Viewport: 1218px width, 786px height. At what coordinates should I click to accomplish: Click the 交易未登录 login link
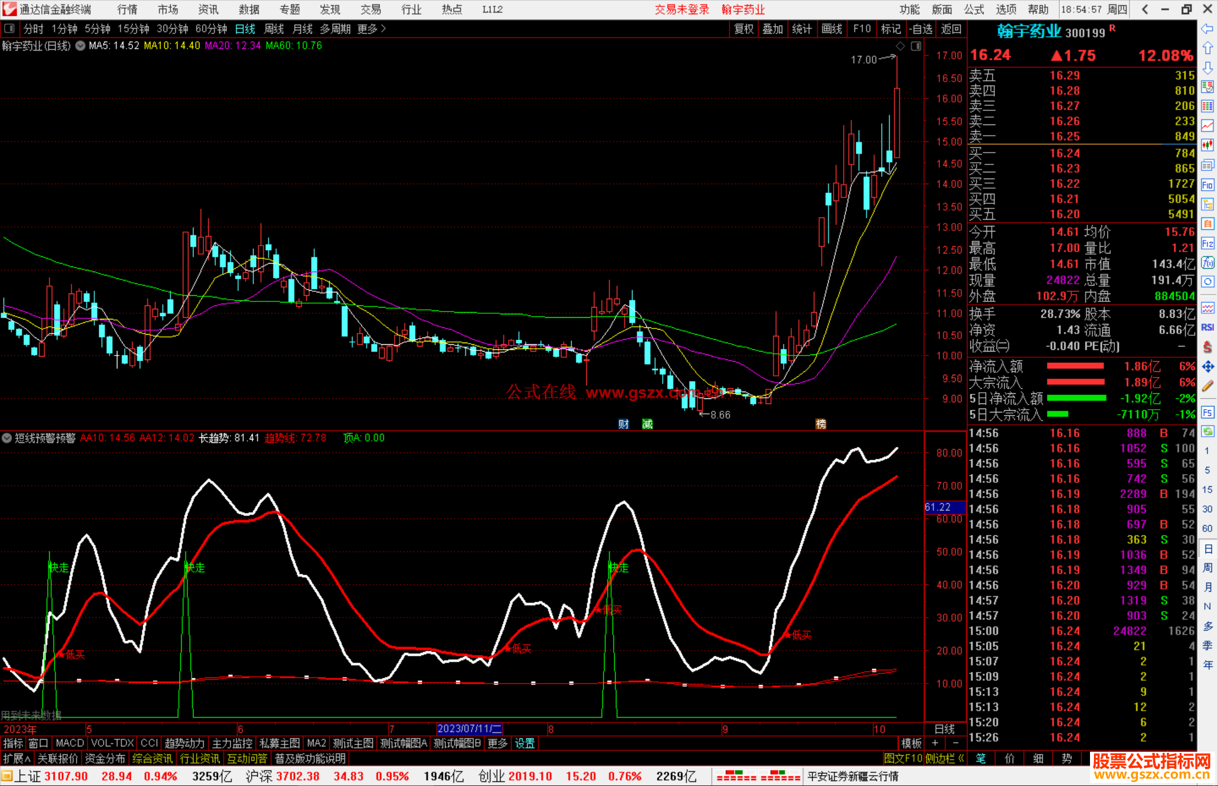click(682, 10)
